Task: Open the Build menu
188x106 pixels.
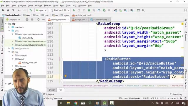Action: coord(56,6)
